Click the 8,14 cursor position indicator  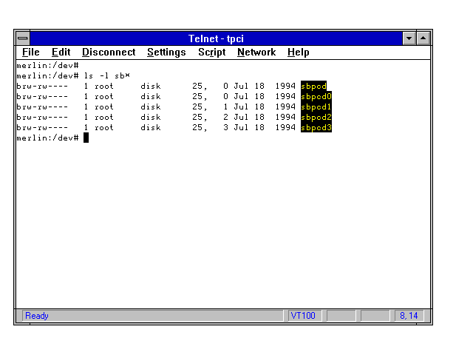click(409, 316)
